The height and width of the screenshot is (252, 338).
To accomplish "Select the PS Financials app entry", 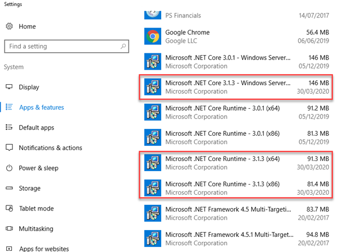I will click(x=236, y=16).
